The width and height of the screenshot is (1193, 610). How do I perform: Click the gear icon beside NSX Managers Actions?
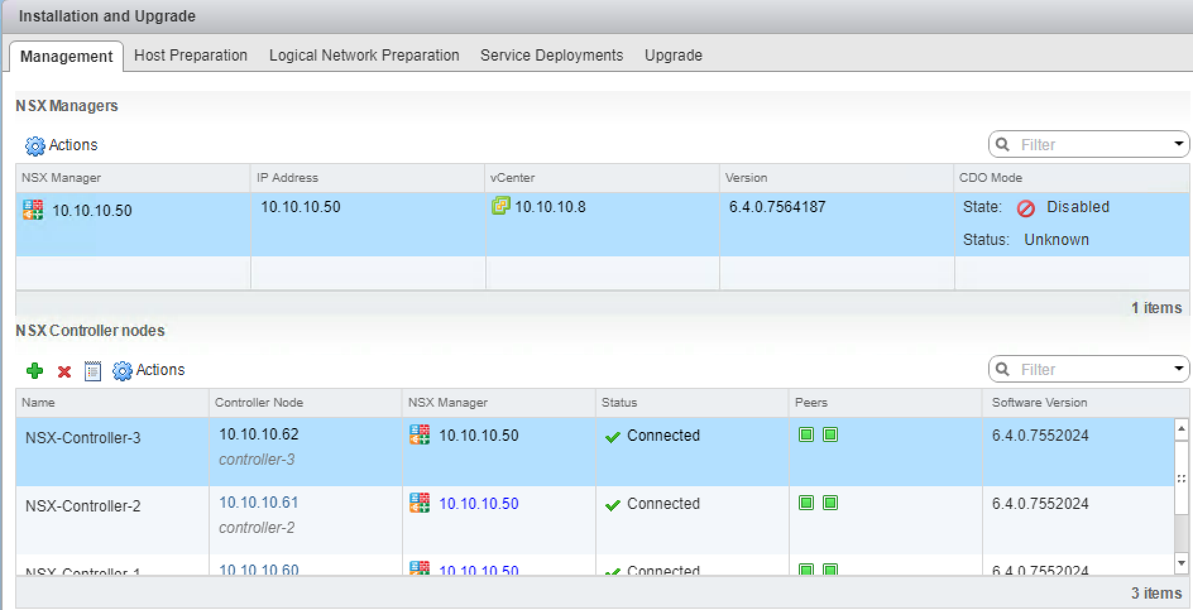(x=35, y=146)
